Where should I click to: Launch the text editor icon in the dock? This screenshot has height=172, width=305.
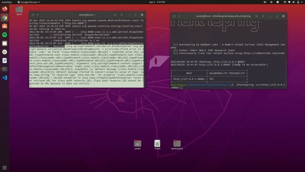[x=5, y=61]
